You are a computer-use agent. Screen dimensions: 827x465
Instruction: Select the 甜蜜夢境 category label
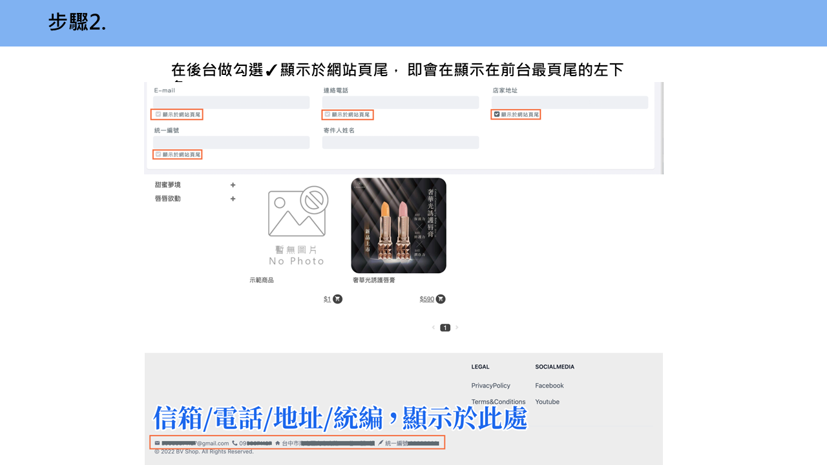click(168, 185)
